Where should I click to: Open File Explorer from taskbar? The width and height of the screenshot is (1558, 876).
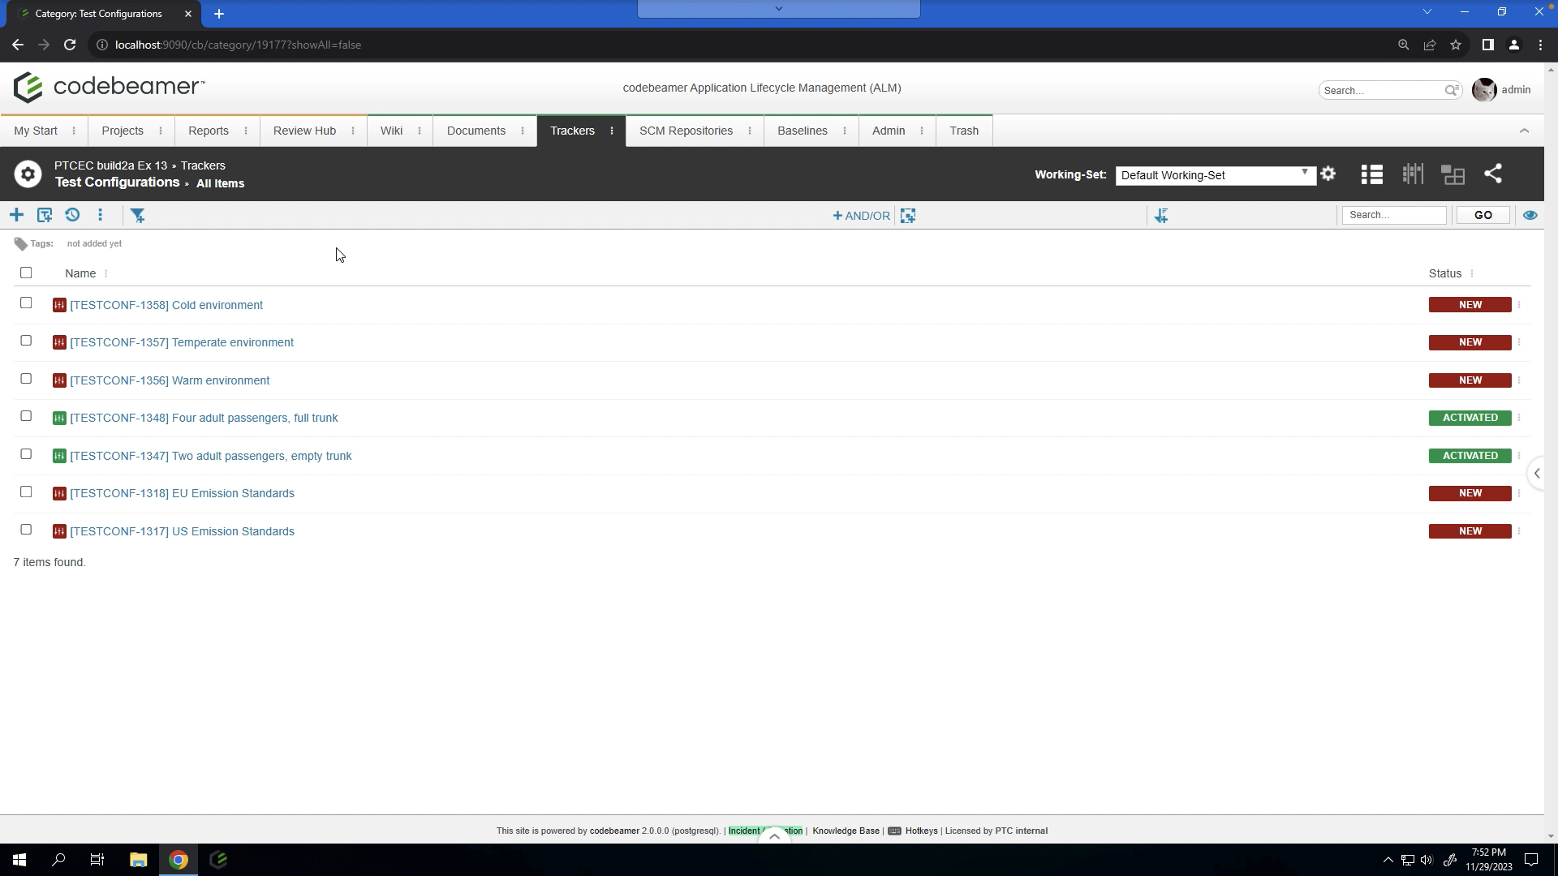138,860
